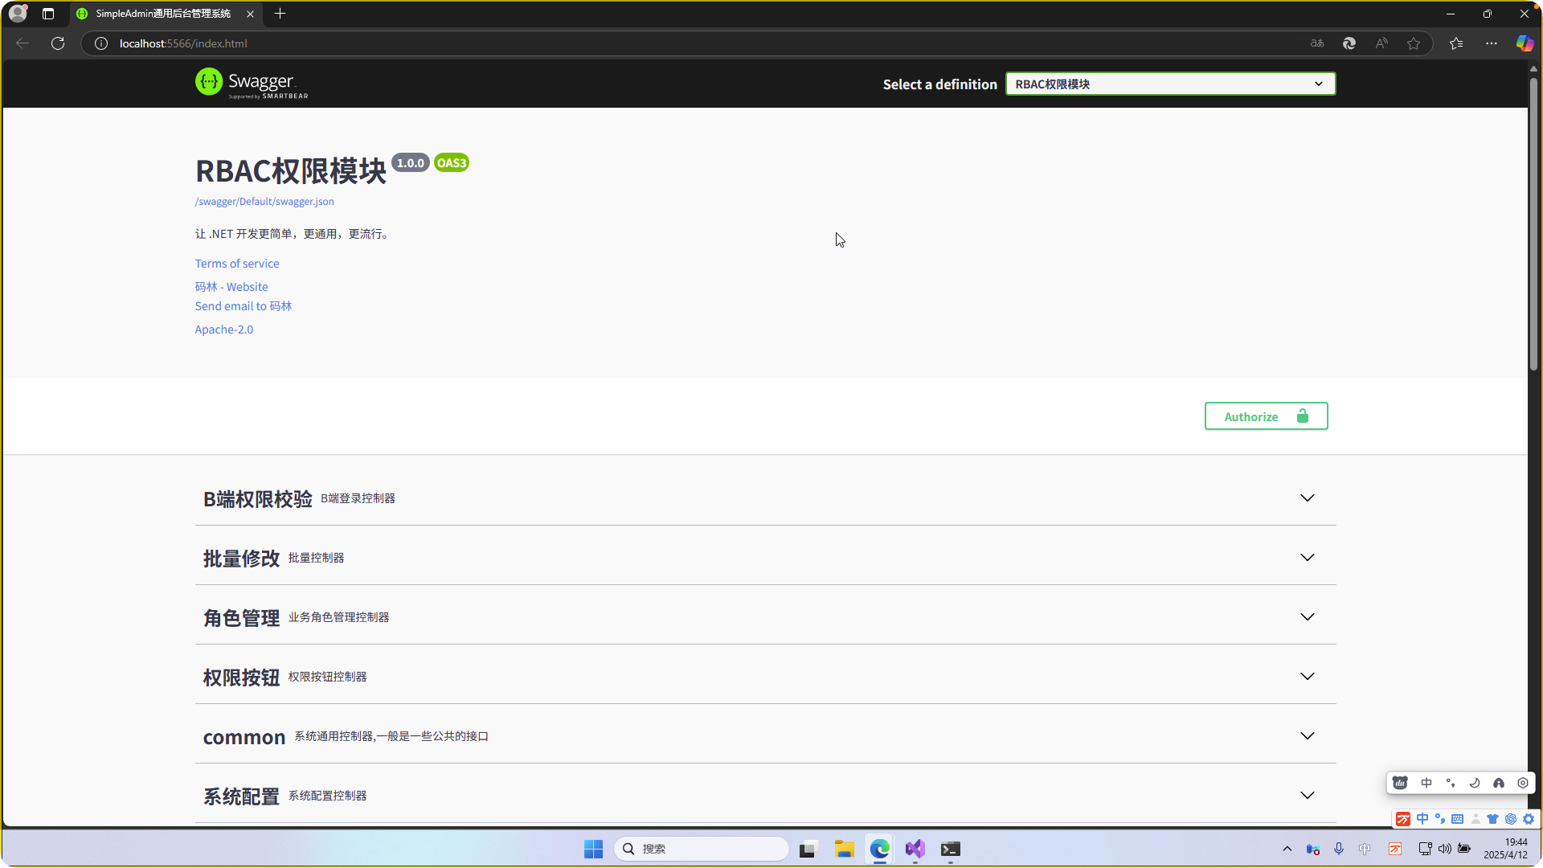Select the SimpleAdmin browser tab
The image size is (1543, 868).
163,14
